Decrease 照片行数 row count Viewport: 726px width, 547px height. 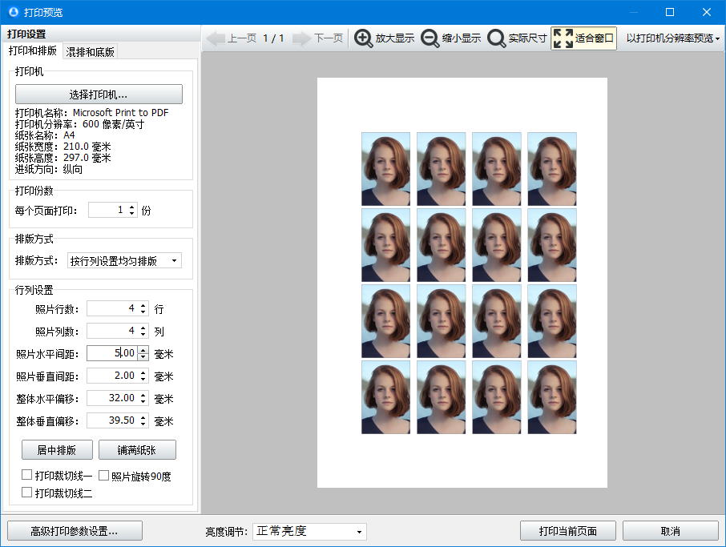pos(143,312)
